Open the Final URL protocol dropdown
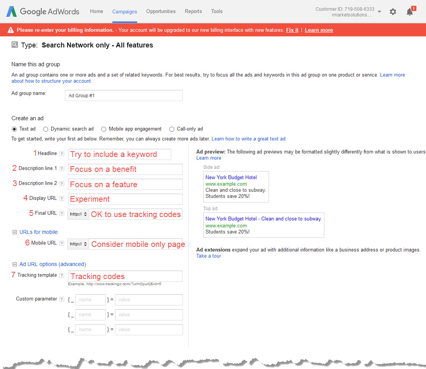426x369 pixels. point(78,214)
